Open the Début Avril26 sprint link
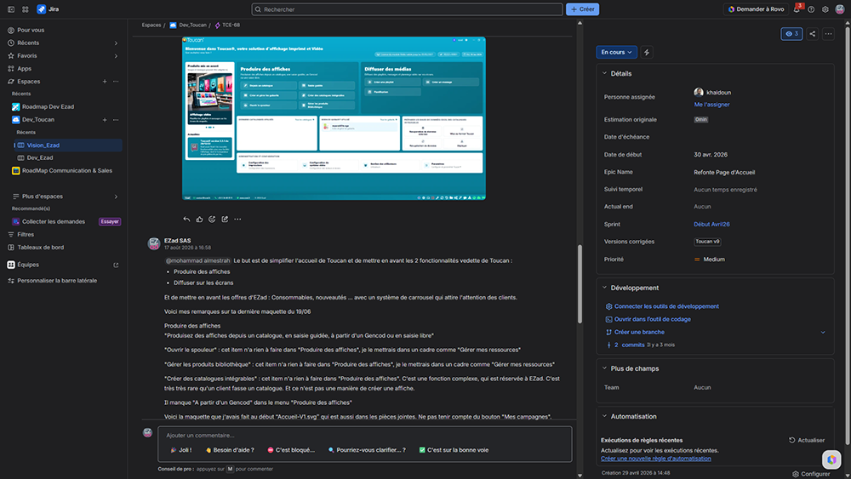Screen dimensions: 851x479 pyautogui.click(x=711, y=224)
